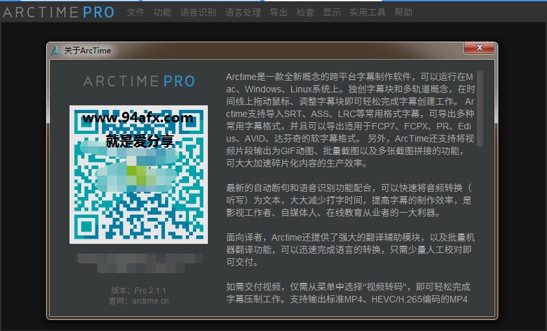
Task: Click the paragraph starting with 最新的自动断句
Action: 349,200
